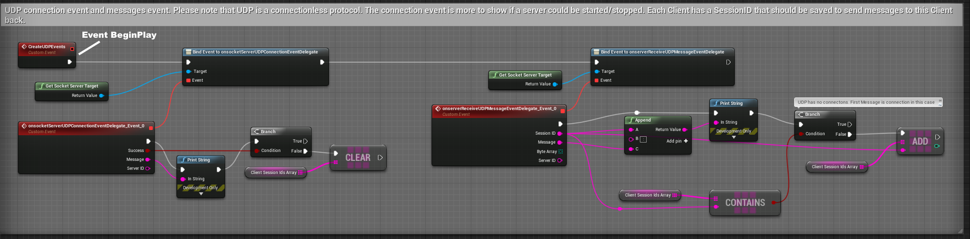Click the Byte Array pin on message event
This screenshot has width=970, height=239.
pyautogui.click(x=560, y=151)
